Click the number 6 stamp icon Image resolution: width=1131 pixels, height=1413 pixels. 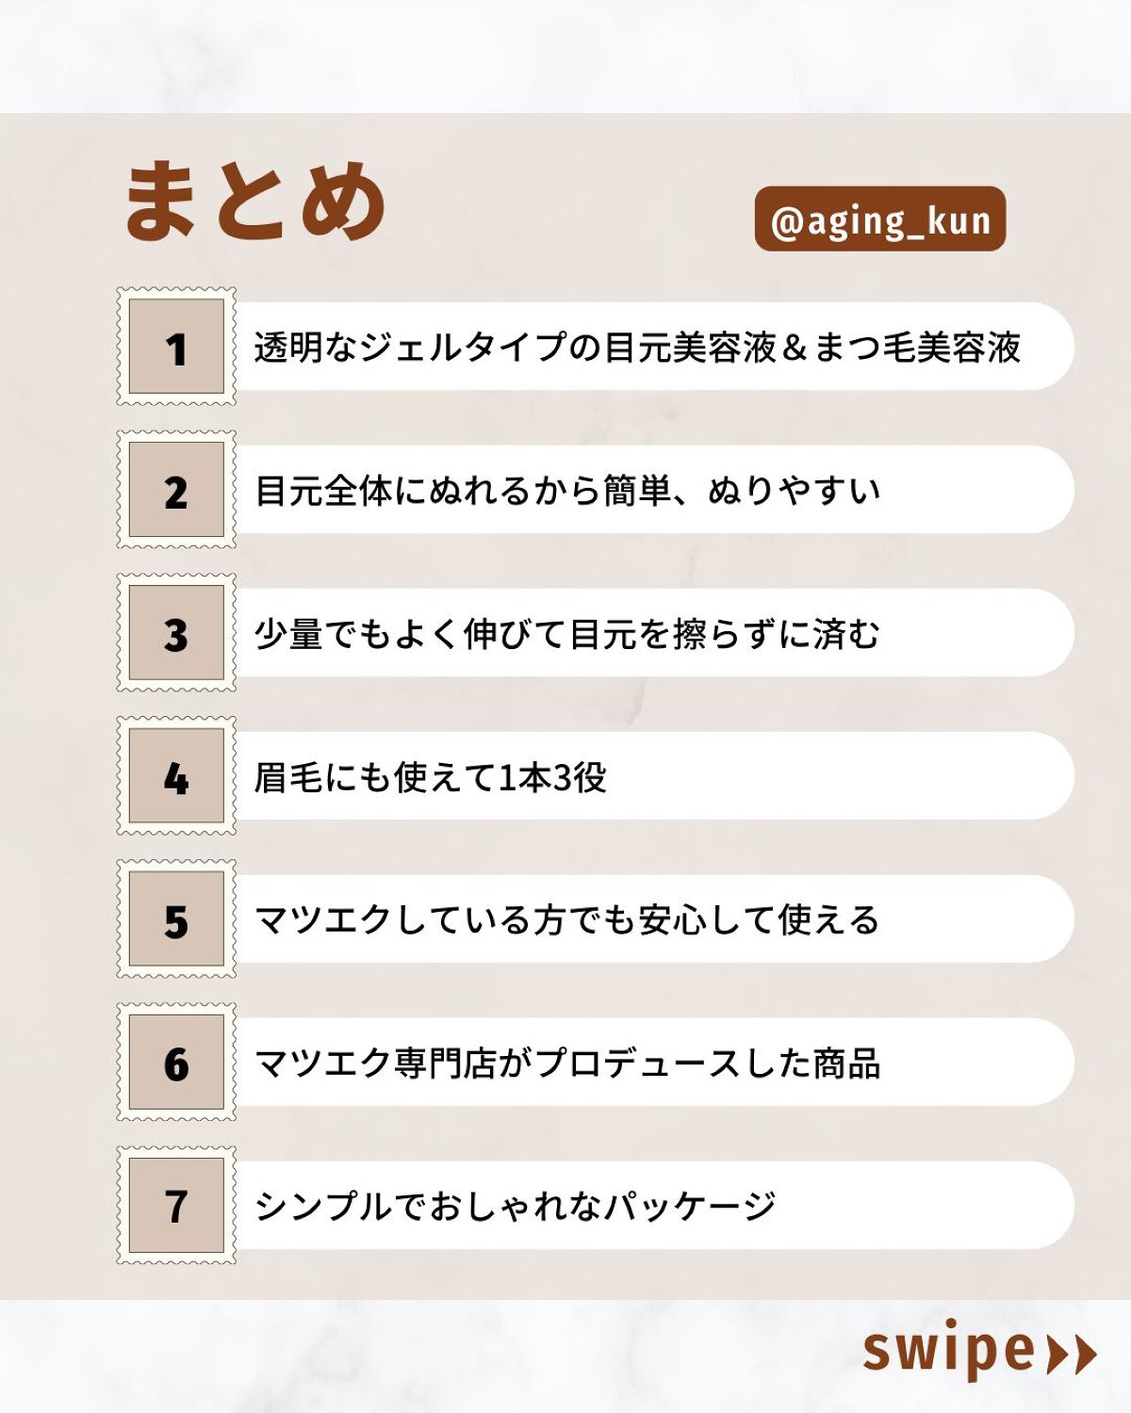click(176, 1063)
